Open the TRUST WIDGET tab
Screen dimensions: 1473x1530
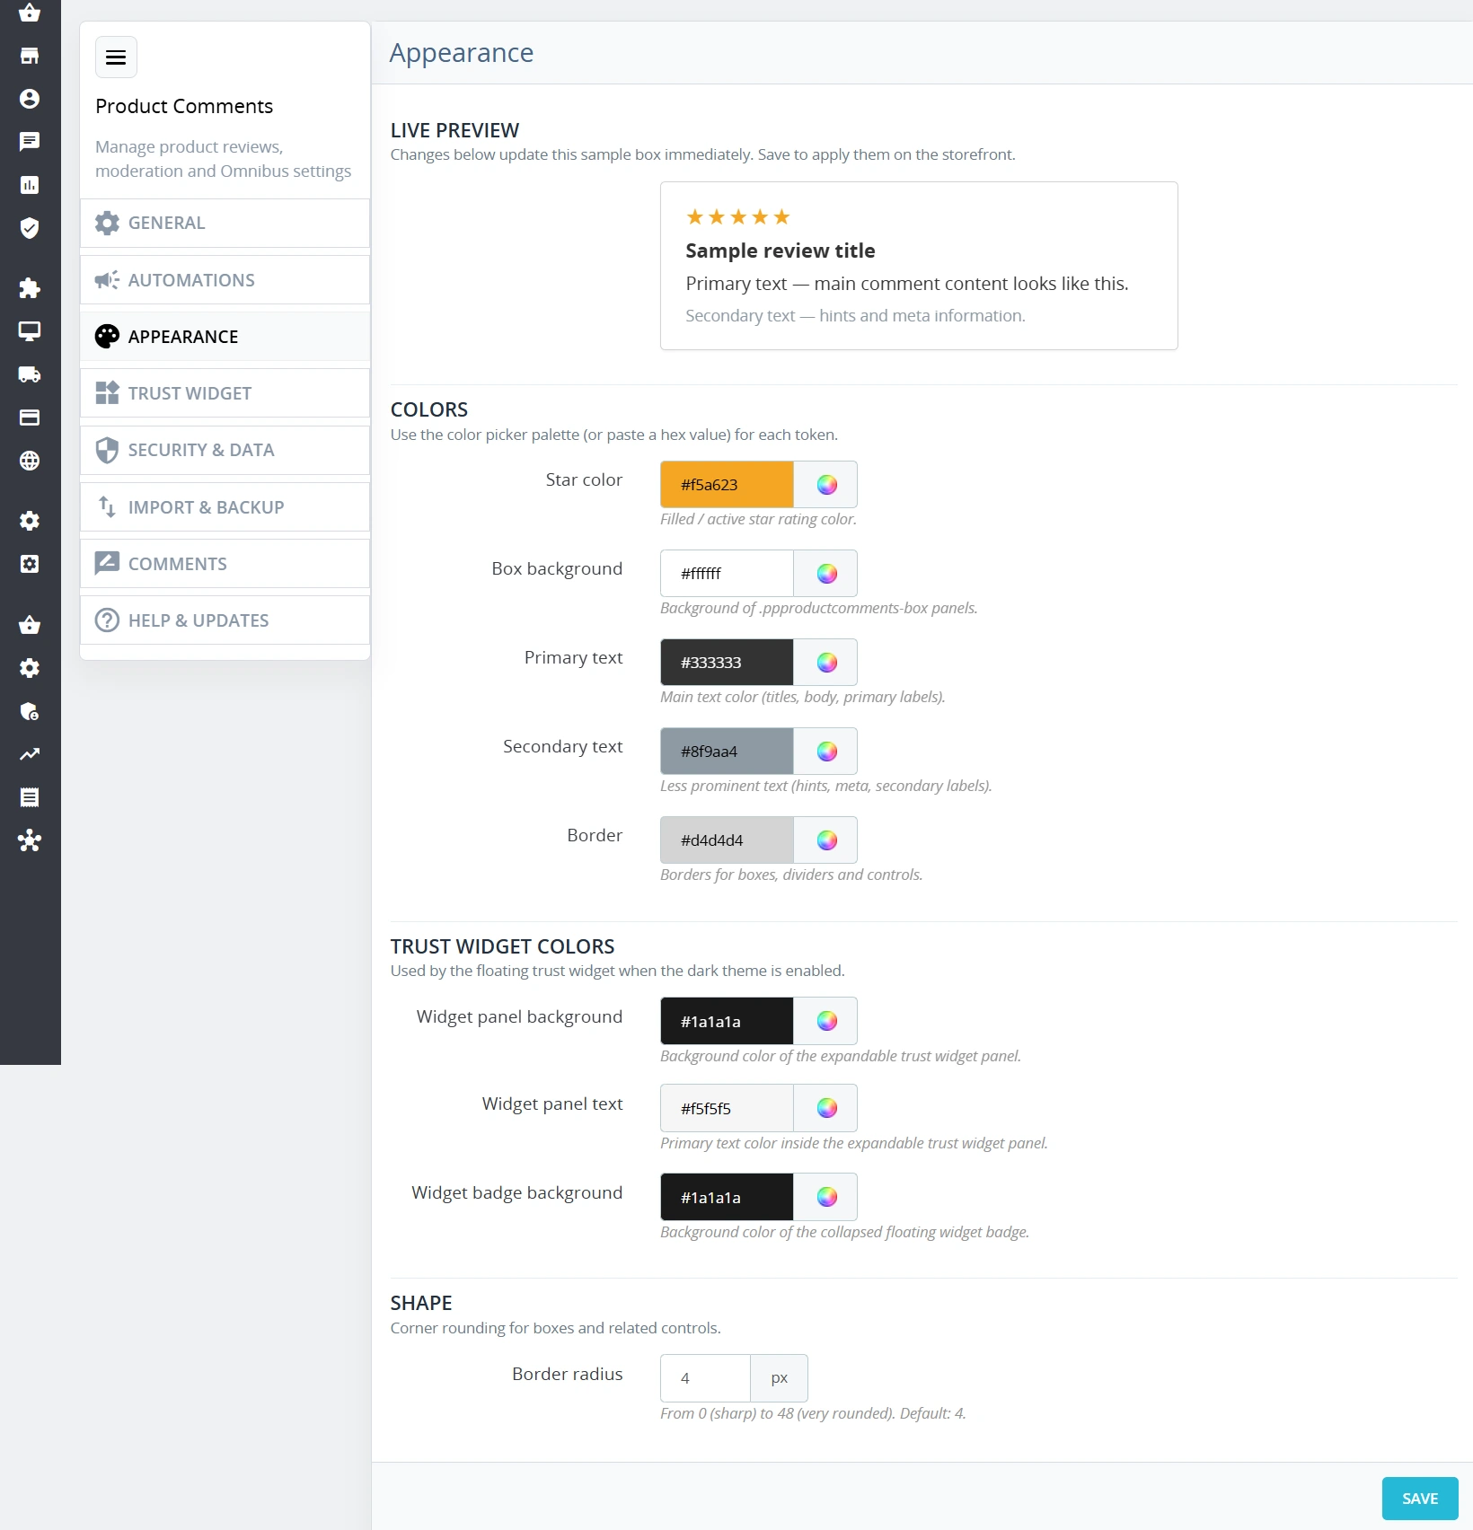point(225,393)
